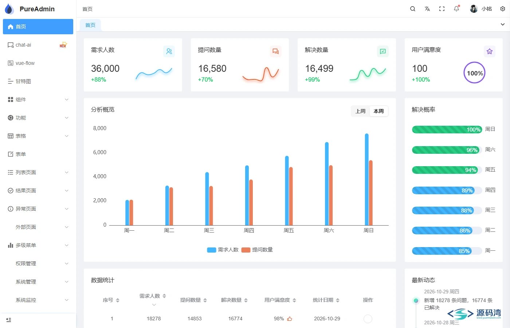This screenshot has height=328, width=510.
Task: Toggle the 需求人数 chart legend series
Action: (x=223, y=250)
